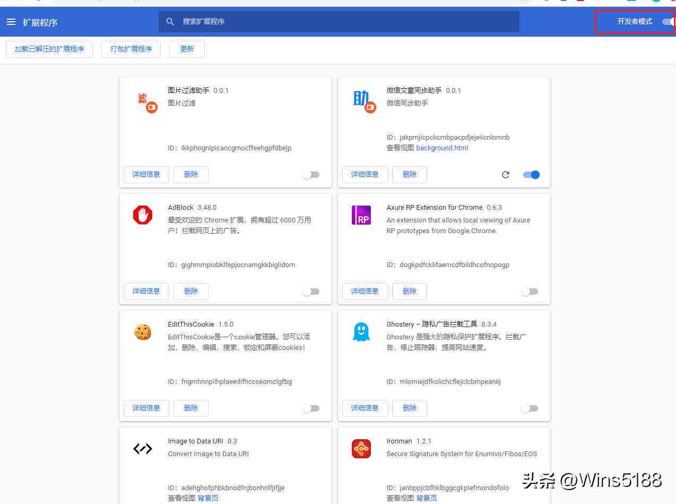Click the EditThisCookie ID text
The image size is (676, 504).
(x=230, y=382)
